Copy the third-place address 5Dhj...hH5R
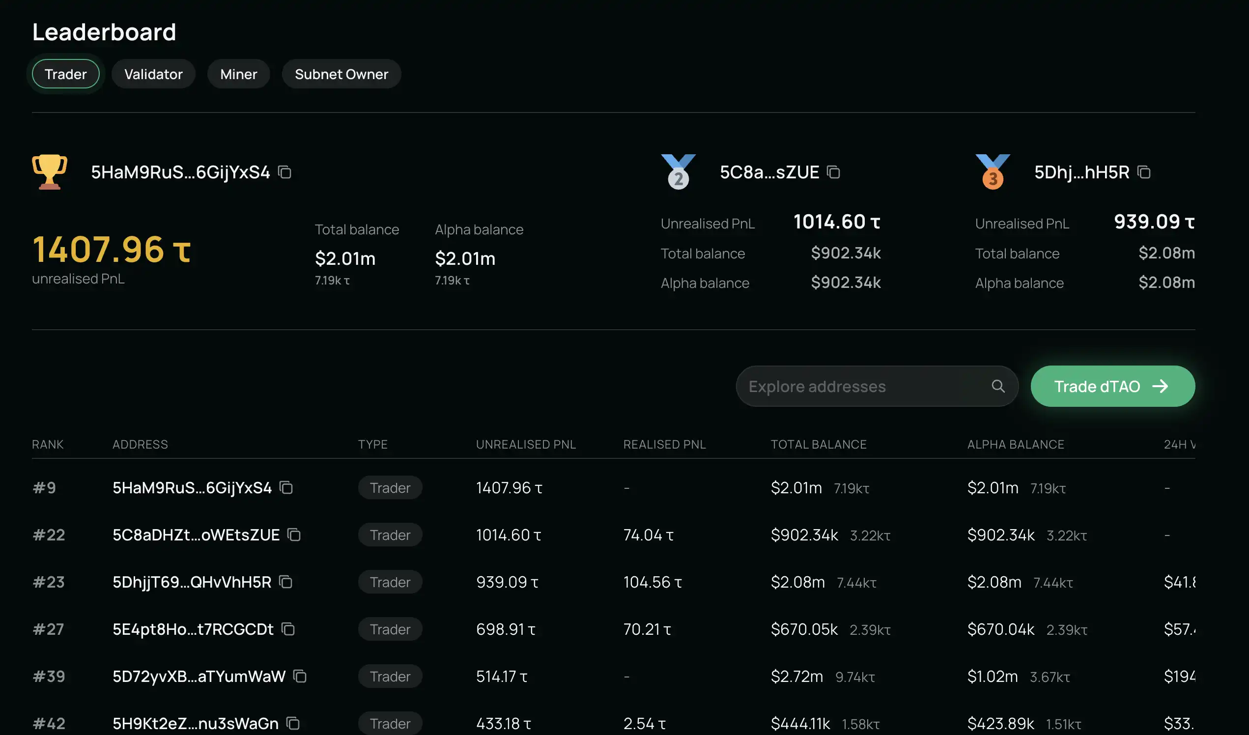This screenshot has height=735, width=1249. tap(1143, 172)
